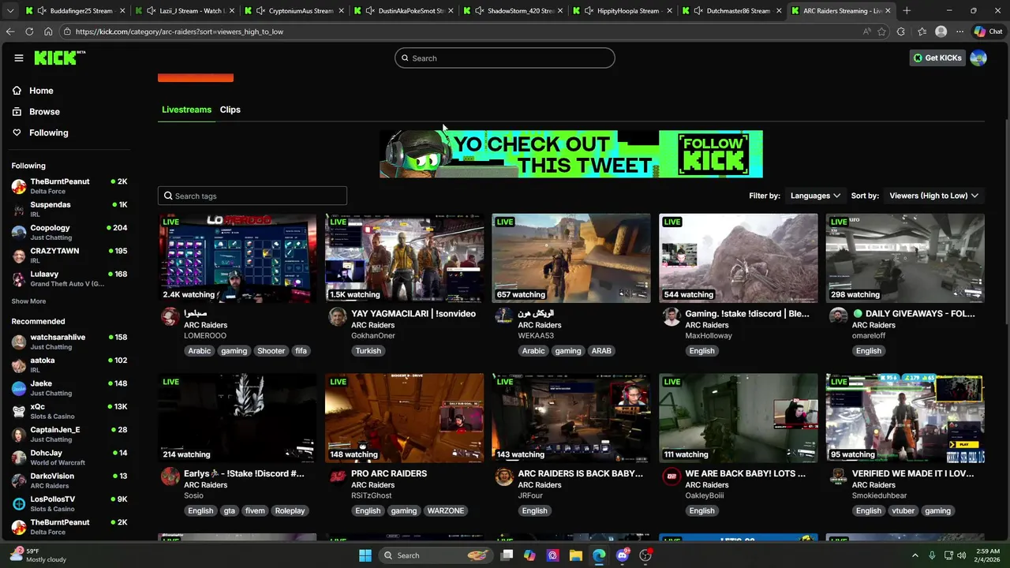Click the page vertical scrollbar
Viewport: 1010px width, 568px height.
[1006, 221]
